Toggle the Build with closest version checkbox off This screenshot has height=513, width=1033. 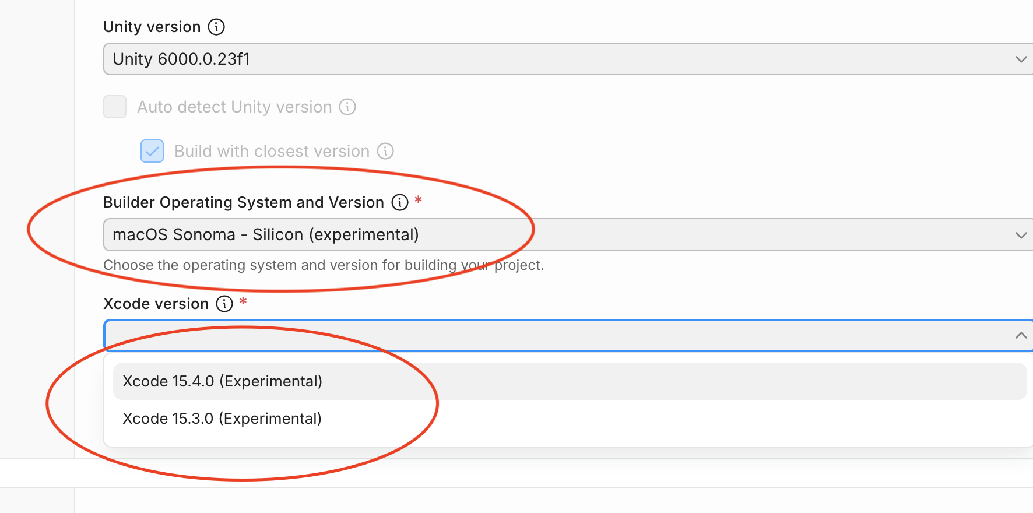152,151
